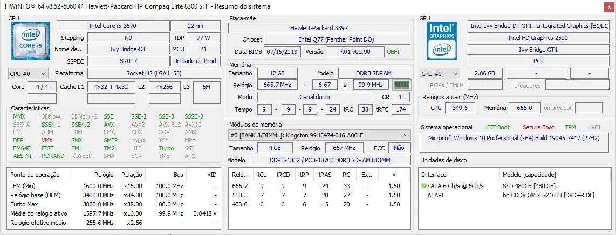The image size is (616, 235).
Task: Click the green TPM label
Action: 570,127
